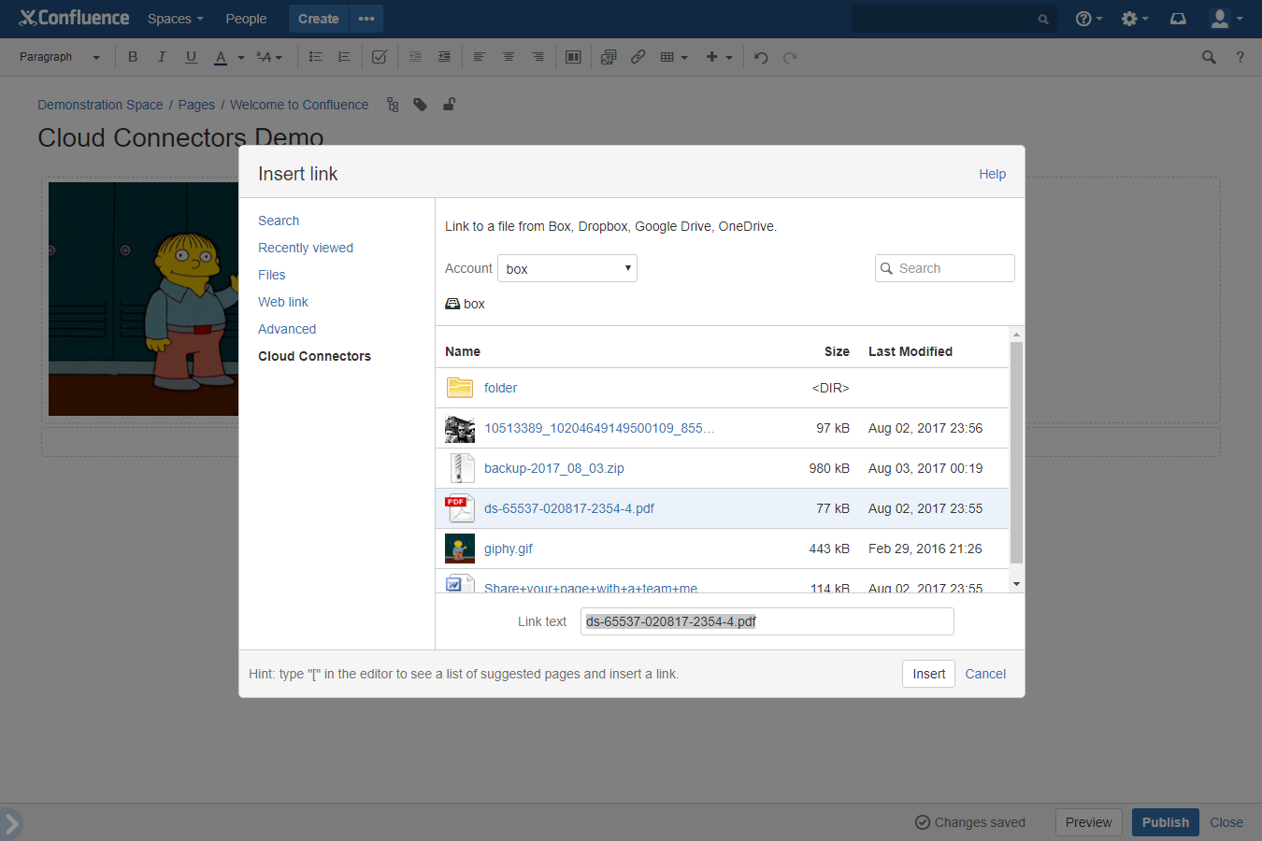
Task: Click the indent icon
Action: [x=444, y=57]
